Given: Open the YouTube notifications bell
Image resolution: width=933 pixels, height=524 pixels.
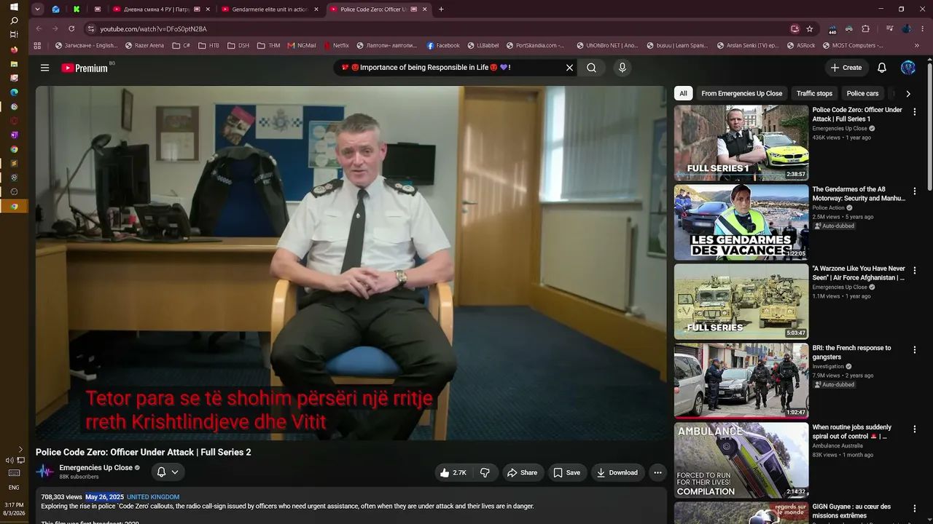Looking at the screenshot, I should 881,68.
